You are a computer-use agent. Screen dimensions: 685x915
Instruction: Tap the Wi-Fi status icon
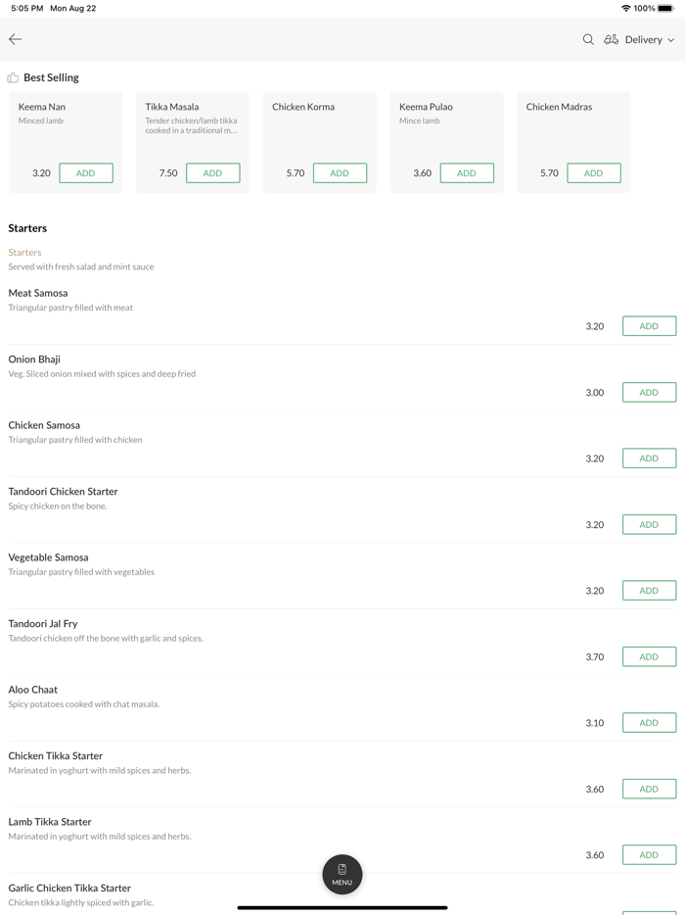click(625, 8)
